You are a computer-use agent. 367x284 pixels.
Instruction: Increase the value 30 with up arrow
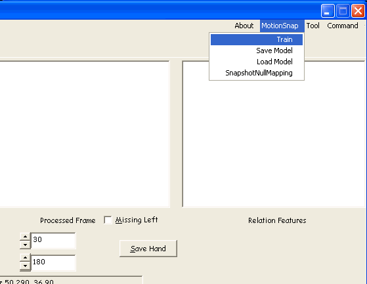click(x=26, y=237)
